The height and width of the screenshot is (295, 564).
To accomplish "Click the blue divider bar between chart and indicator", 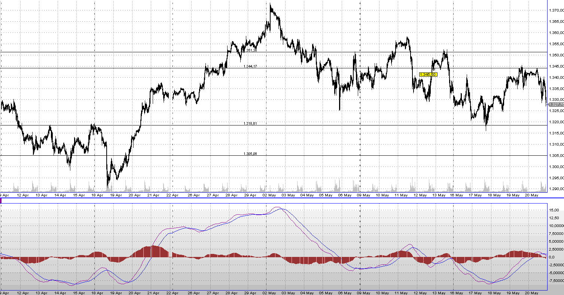I will (281, 198).
